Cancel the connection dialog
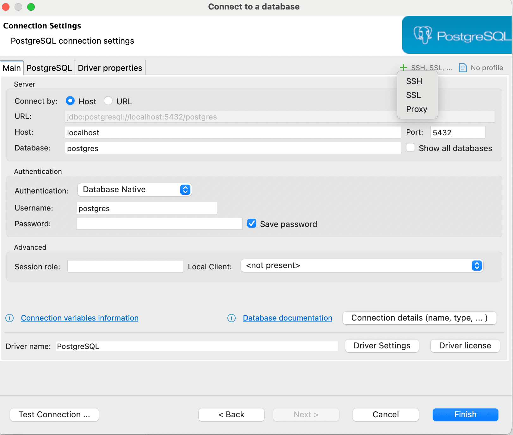 pyautogui.click(x=386, y=415)
